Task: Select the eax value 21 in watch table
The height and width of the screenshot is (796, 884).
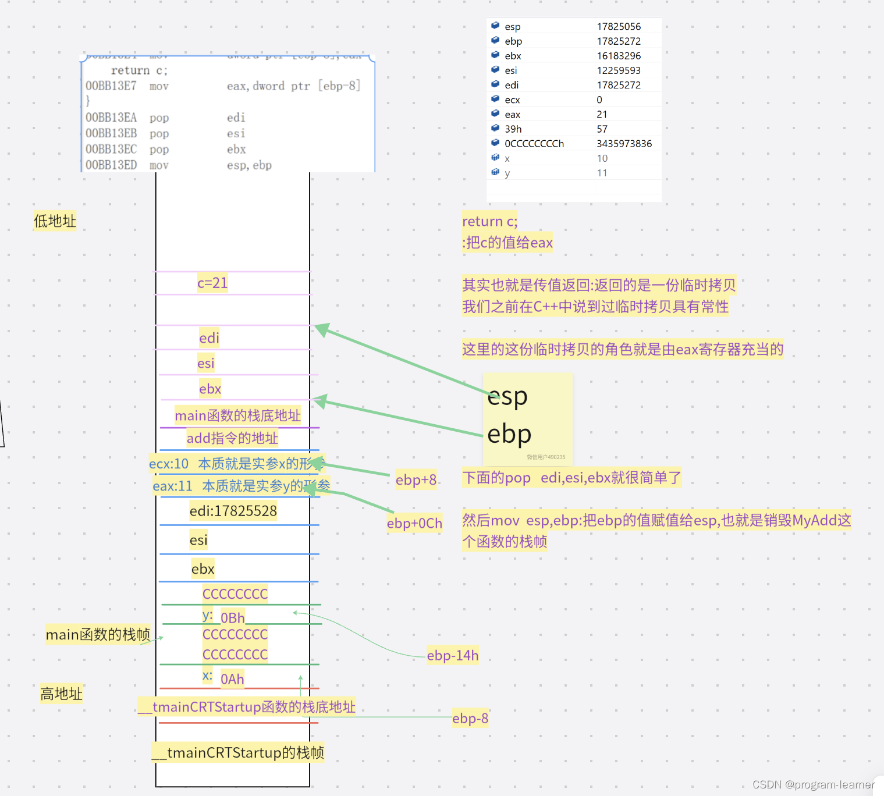Action: pyautogui.click(x=602, y=115)
